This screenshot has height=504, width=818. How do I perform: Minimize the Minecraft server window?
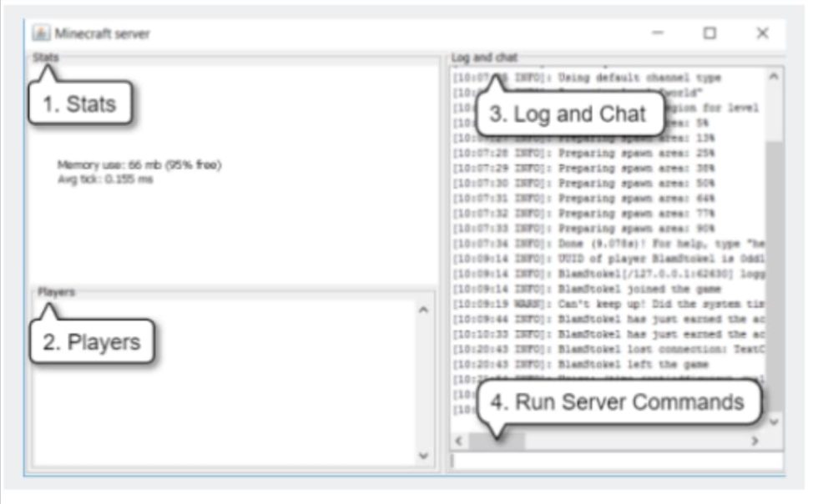point(658,33)
